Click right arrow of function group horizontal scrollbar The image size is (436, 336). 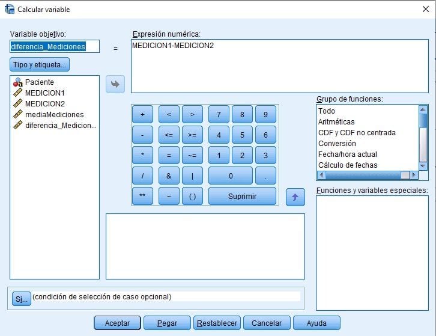coord(414,175)
